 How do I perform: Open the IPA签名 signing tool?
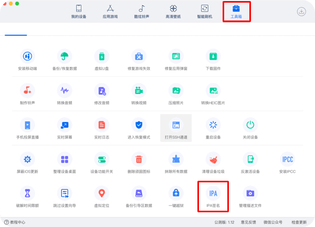click(213, 193)
